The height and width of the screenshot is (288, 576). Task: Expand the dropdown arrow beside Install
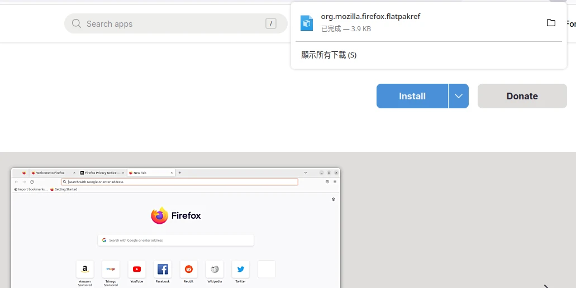(x=459, y=96)
